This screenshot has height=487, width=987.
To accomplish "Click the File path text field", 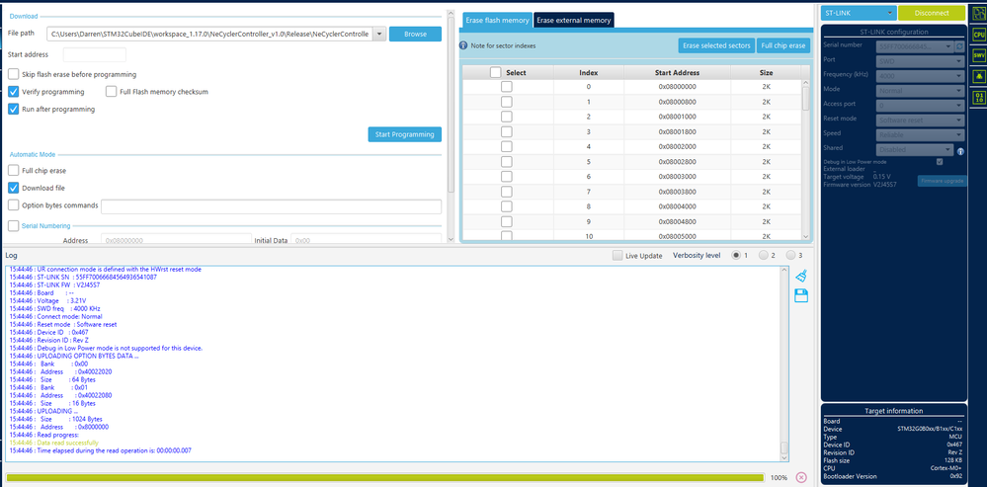I will 210,34.
